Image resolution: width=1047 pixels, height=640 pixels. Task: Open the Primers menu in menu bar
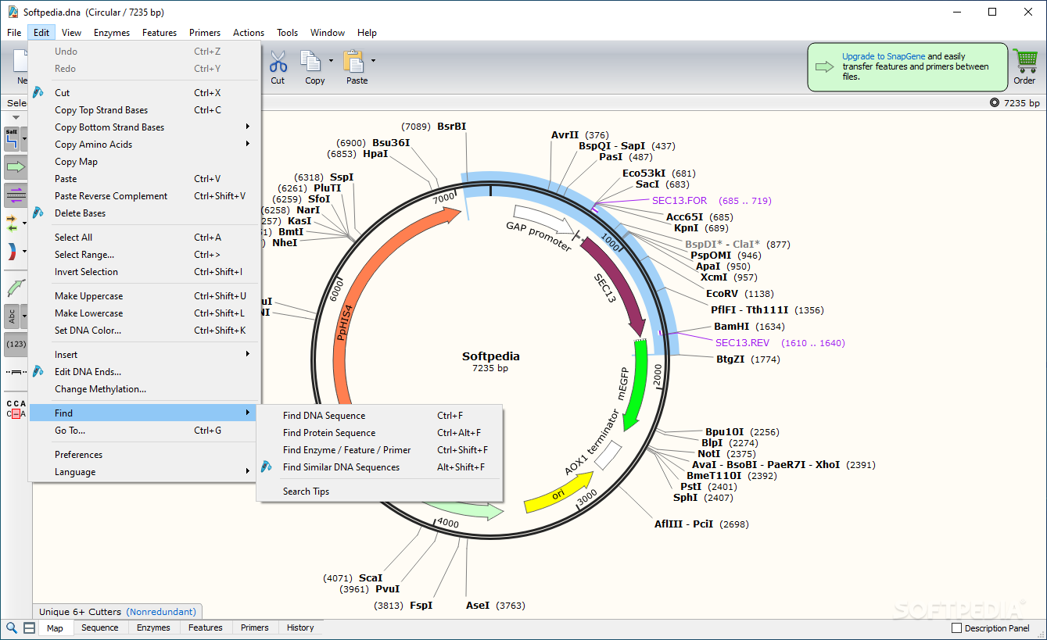click(x=205, y=33)
